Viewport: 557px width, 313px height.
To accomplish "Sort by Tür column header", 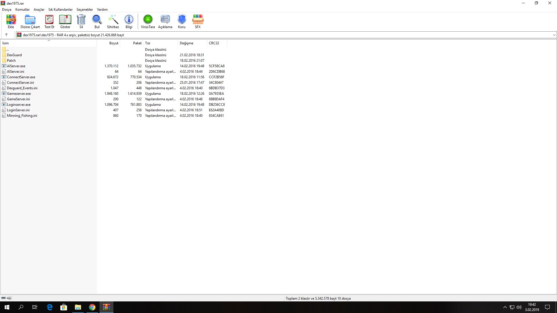I will (160, 43).
